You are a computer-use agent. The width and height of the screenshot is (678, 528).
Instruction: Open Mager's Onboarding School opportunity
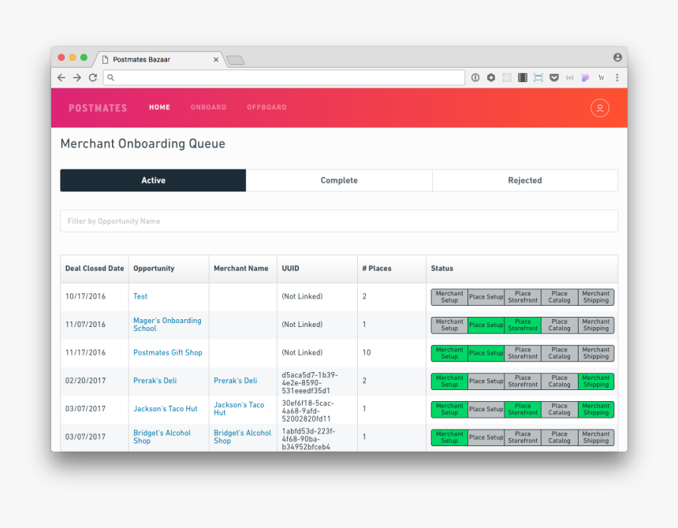167,325
